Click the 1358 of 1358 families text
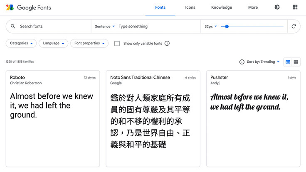 [20, 61]
